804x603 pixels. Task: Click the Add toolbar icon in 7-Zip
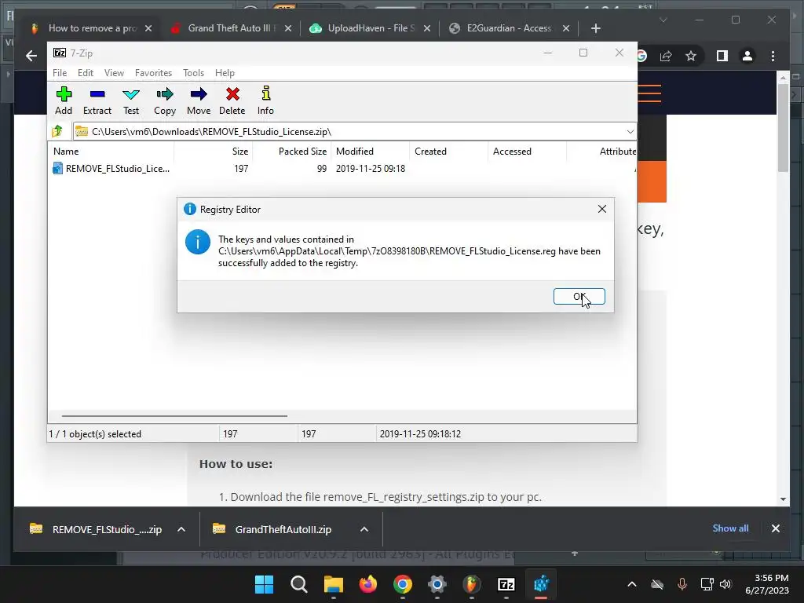pyautogui.click(x=64, y=100)
